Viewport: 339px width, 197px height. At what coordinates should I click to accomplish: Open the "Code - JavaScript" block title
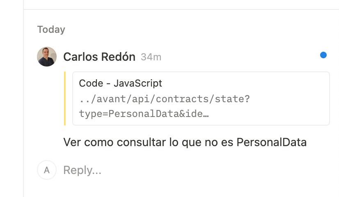120,83
